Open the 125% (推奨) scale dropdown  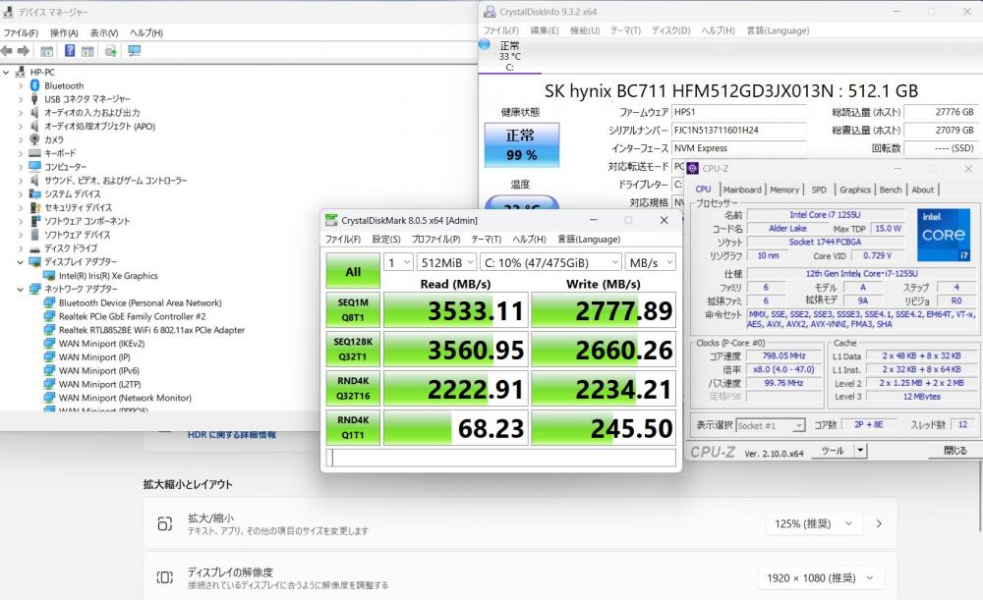pyautogui.click(x=814, y=523)
